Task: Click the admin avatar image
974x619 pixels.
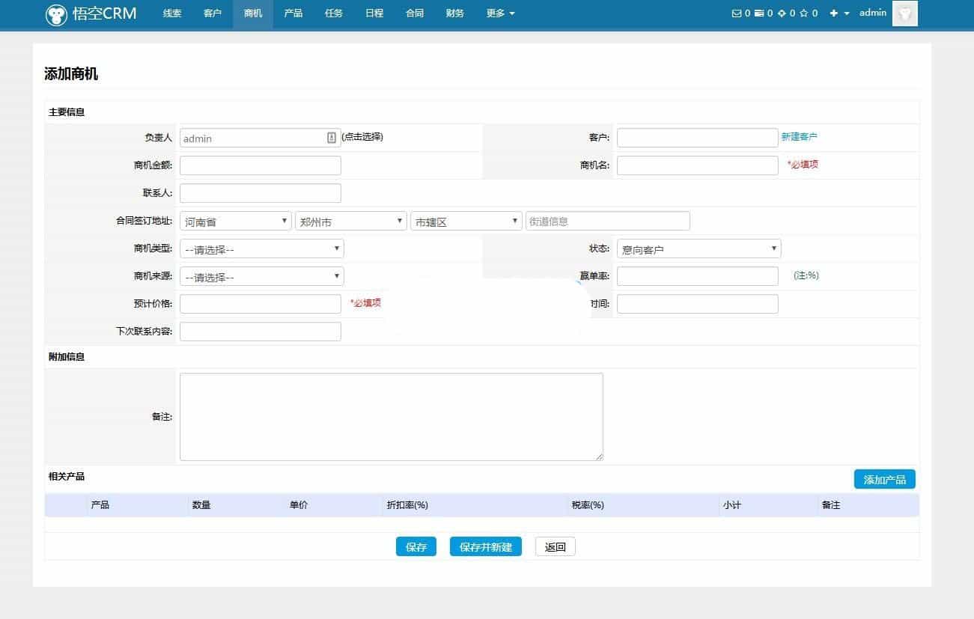Action: point(904,13)
